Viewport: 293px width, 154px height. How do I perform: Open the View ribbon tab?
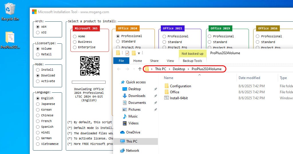click(170, 61)
